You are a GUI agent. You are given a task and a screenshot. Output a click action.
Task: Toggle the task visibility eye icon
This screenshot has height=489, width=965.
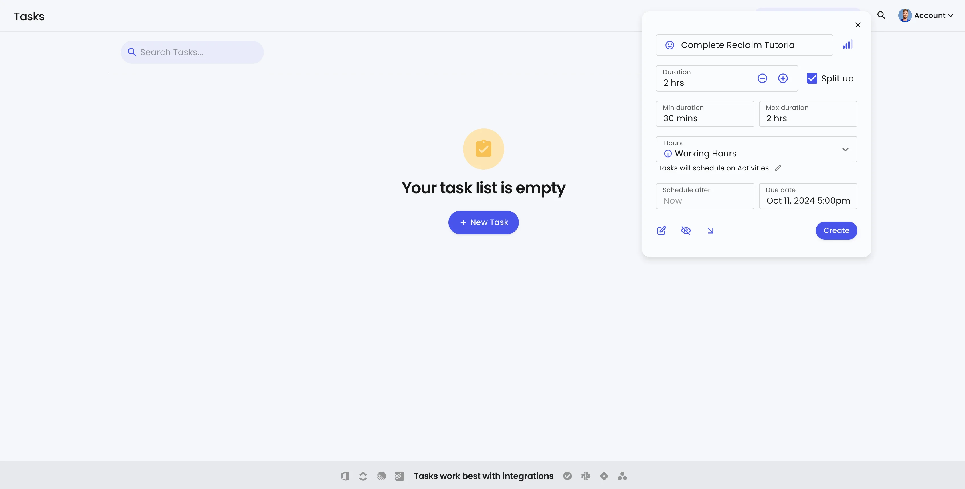(x=685, y=231)
